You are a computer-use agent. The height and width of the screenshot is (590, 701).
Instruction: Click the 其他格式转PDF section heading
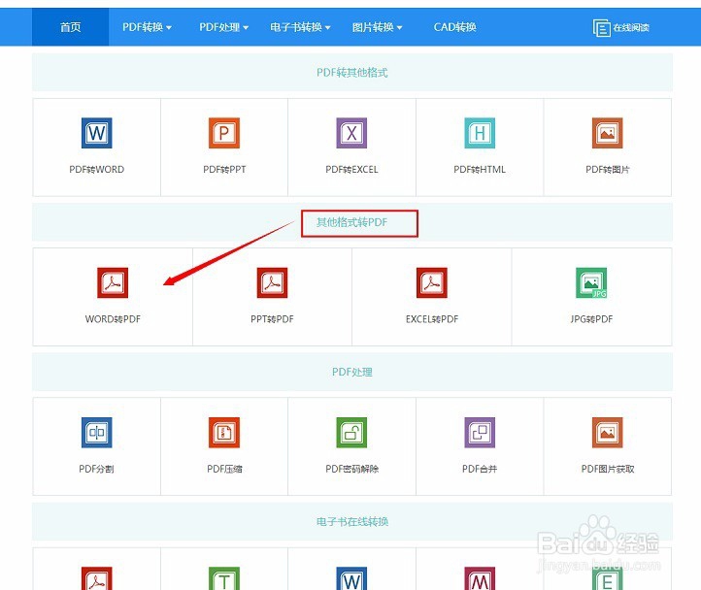click(x=351, y=222)
